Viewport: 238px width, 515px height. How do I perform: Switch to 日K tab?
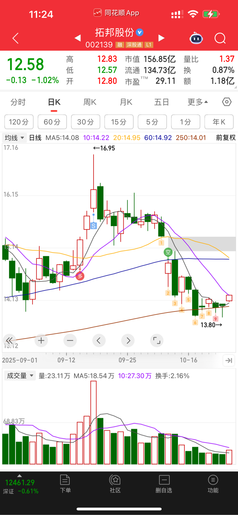point(54,102)
